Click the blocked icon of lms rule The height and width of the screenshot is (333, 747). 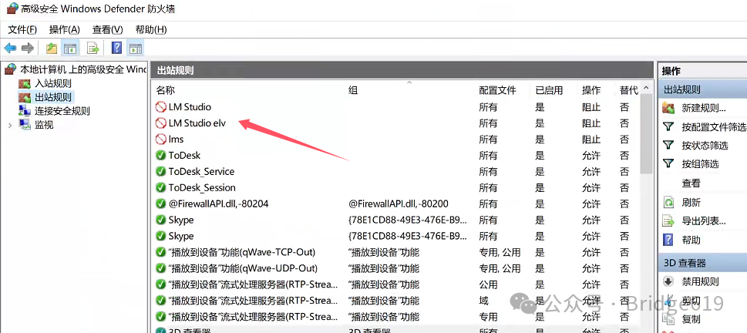click(x=161, y=140)
